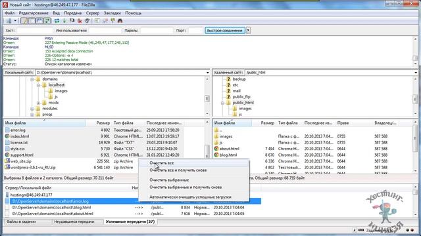Choose Очистить все in context menu
Screen dimensions: 421x236
tap(194, 163)
